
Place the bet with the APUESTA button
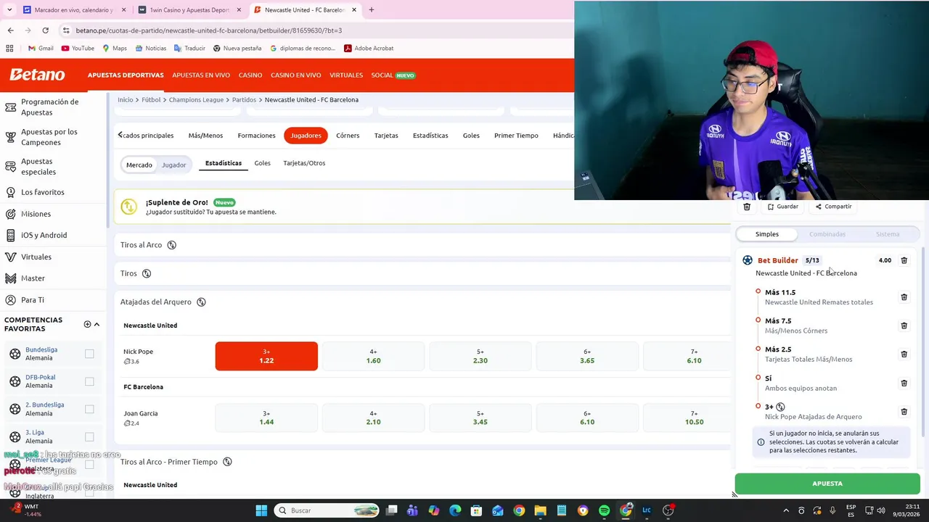827,484
